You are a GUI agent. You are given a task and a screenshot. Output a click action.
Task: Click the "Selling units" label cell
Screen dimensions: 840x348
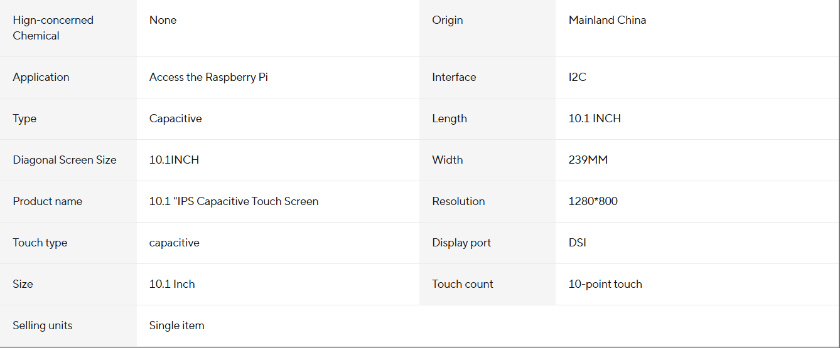pyautogui.click(x=43, y=325)
